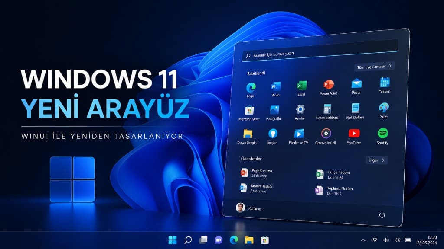Start PowerPoint from pinned apps
Viewport: 444px width, 249px height.
pos(329,87)
